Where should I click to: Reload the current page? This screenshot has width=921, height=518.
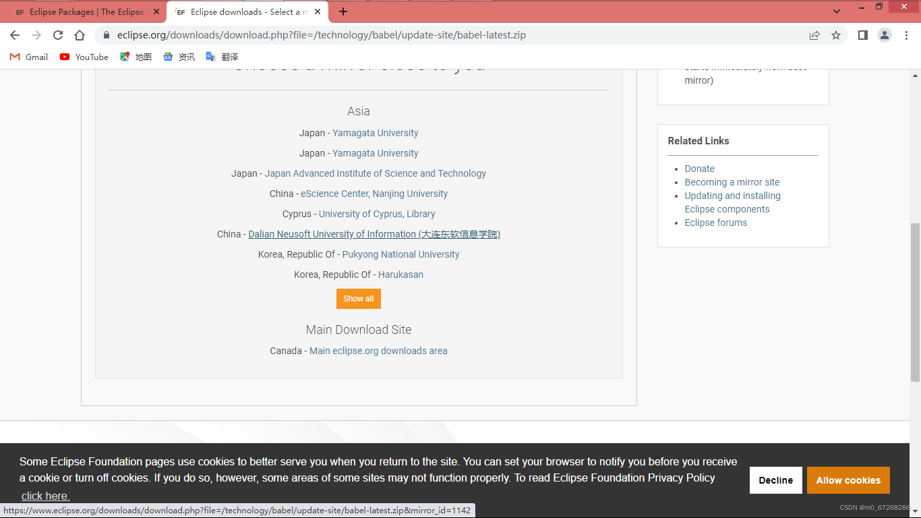[x=58, y=35]
